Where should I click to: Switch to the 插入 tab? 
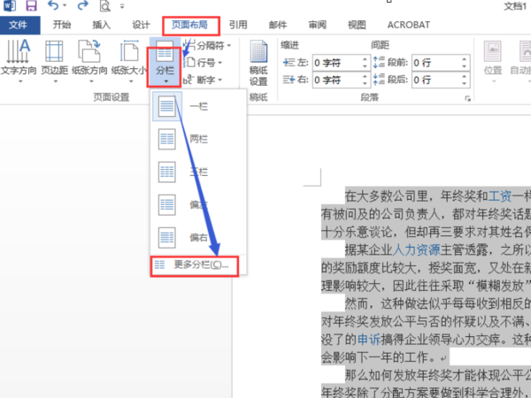click(101, 25)
